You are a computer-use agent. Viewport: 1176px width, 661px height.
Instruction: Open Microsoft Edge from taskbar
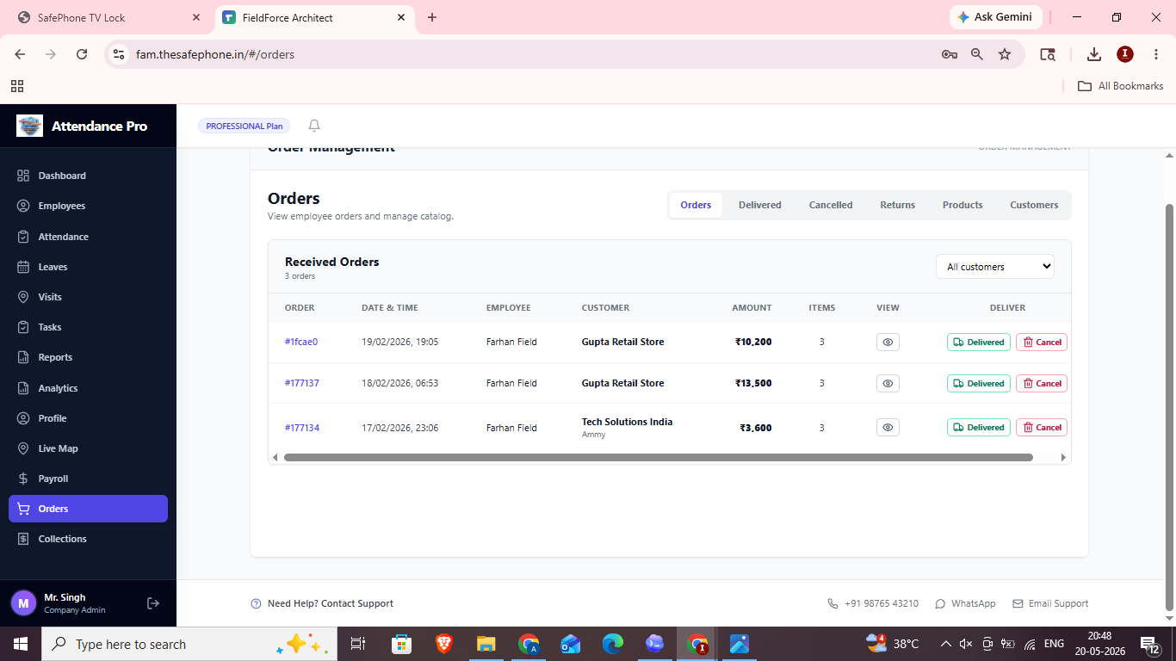point(612,644)
